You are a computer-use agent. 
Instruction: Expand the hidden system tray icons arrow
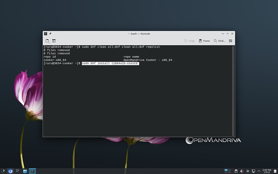258,171
